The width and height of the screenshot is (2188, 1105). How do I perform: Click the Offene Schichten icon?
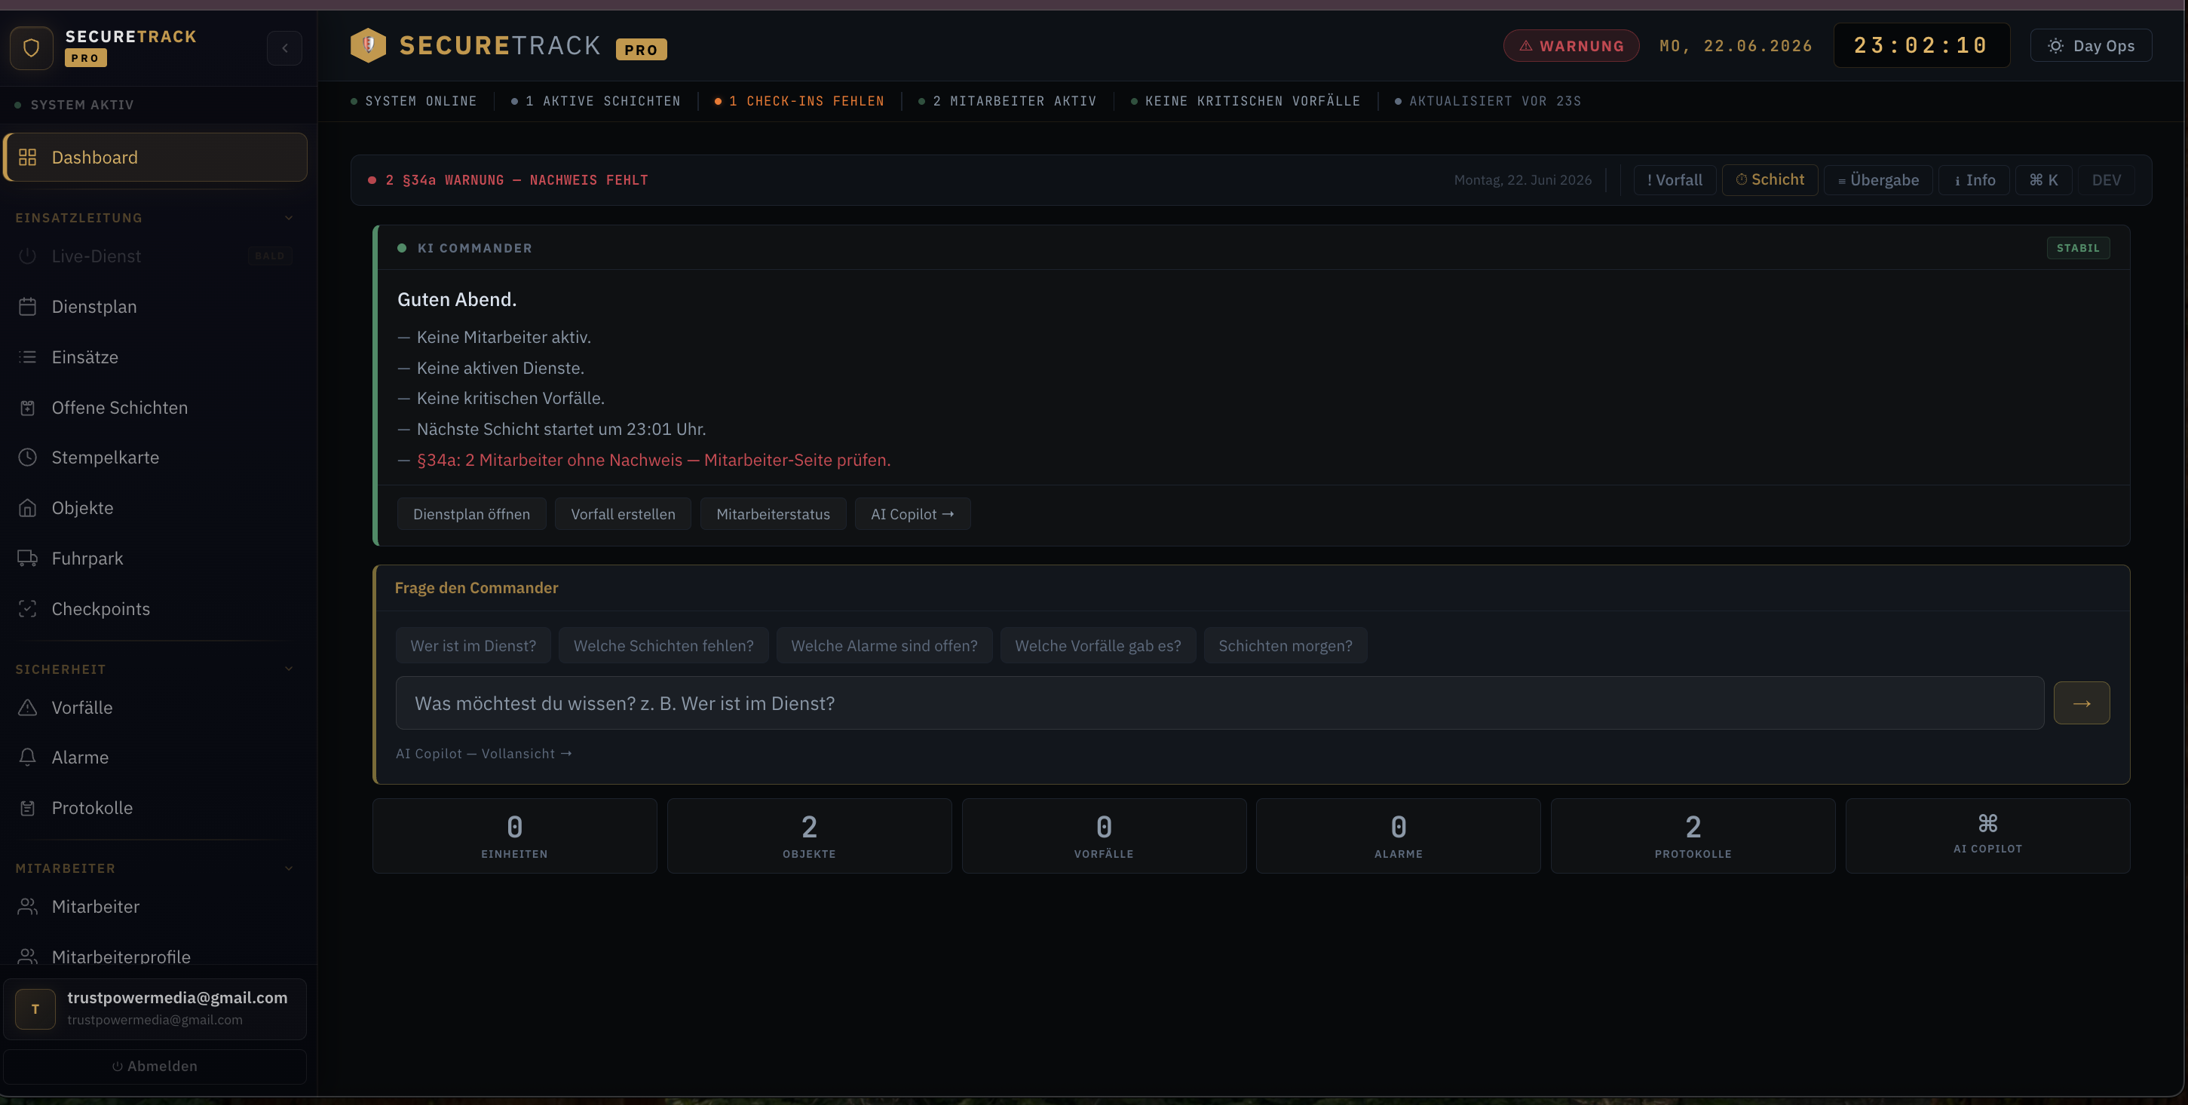pyautogui.click(x=27, y=408)
